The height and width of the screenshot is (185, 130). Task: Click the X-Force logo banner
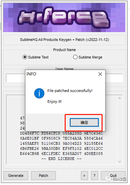(64, 18)
